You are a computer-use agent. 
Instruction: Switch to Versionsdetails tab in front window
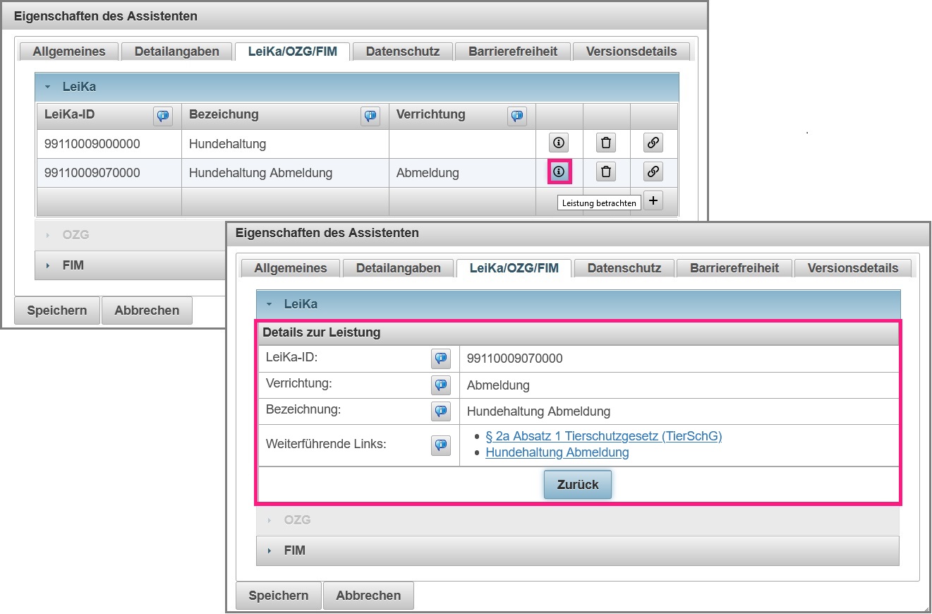[x=853, y=268]
